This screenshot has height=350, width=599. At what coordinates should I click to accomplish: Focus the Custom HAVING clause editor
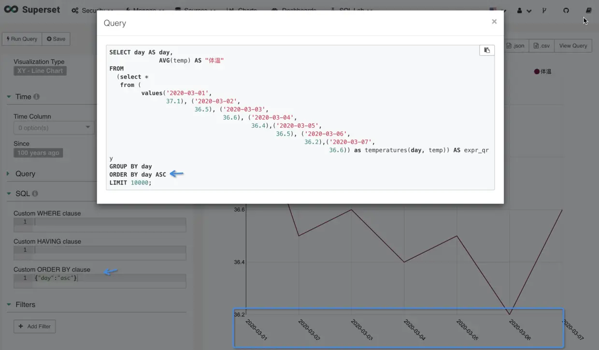(x=100, y=252)
